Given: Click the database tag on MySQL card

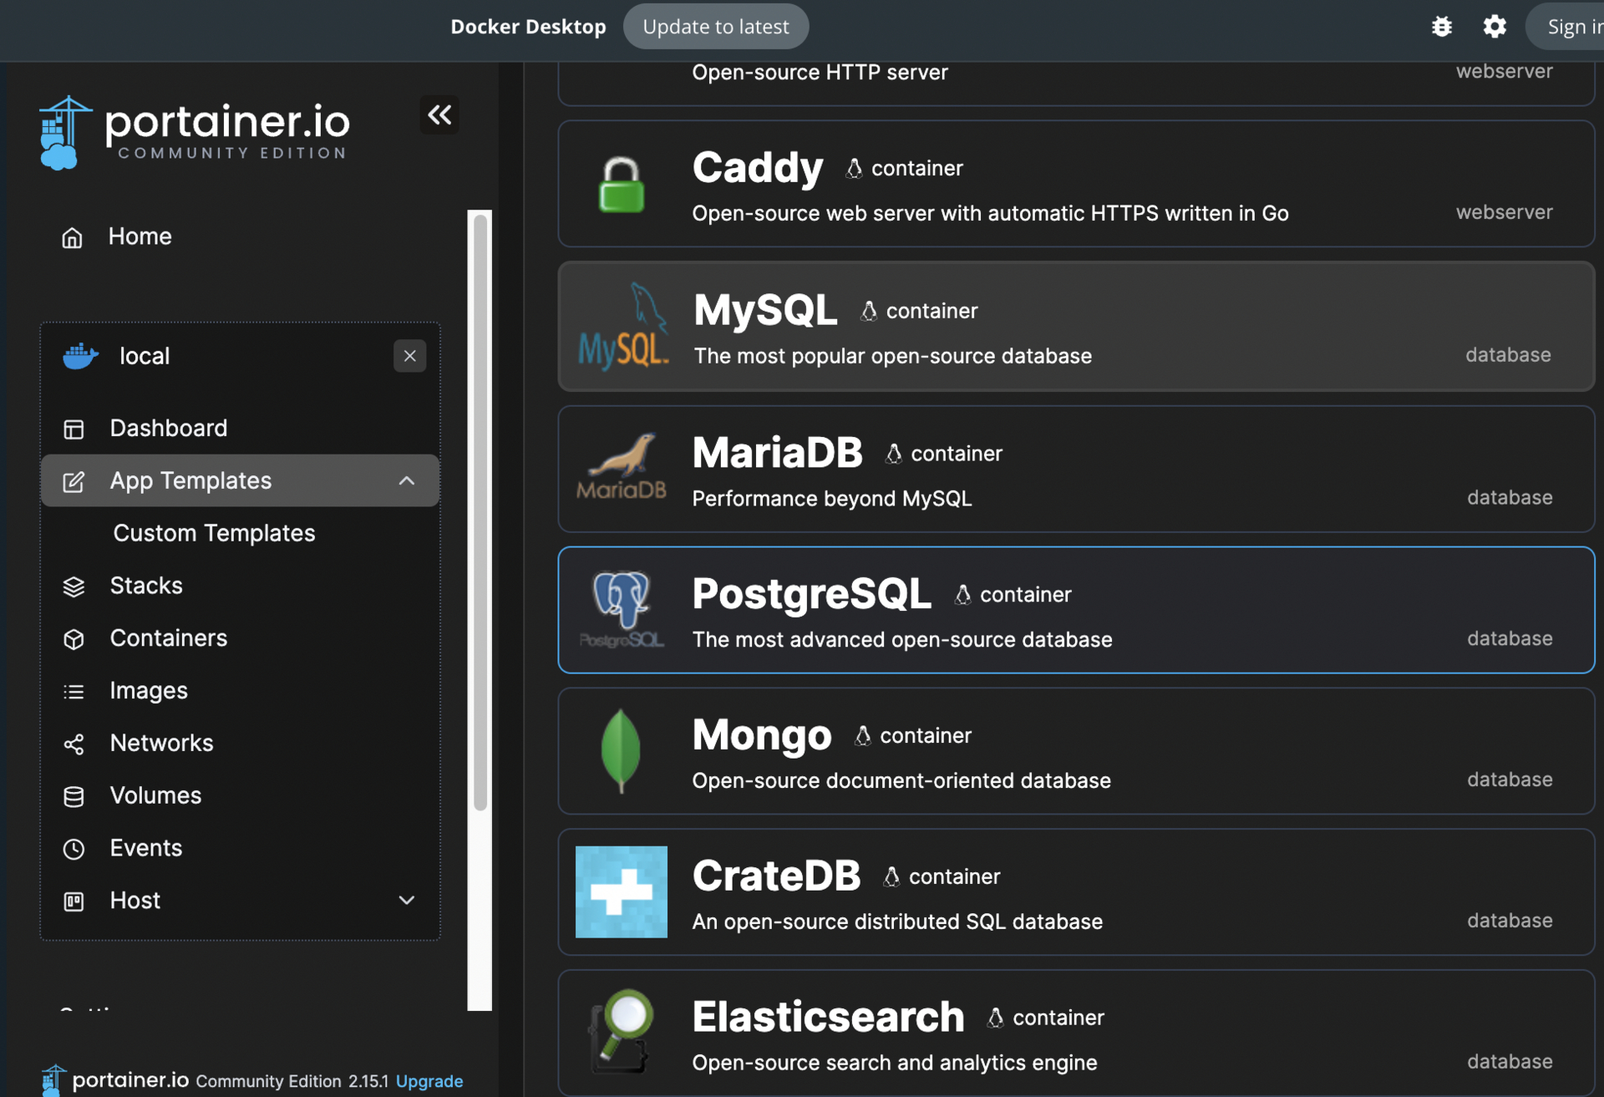Looking at the screenshot, I should [x=1508, y=355].
